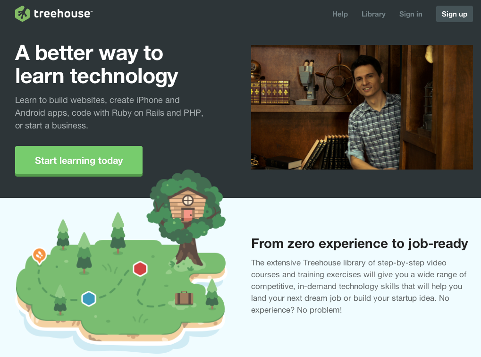Go to the Sign in link
The height and width of the screenshot is (357, 481).
click(x=411, y=14)
